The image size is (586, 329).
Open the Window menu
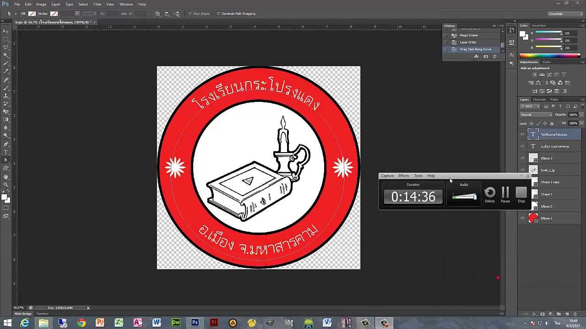click(x=126, y=4)
